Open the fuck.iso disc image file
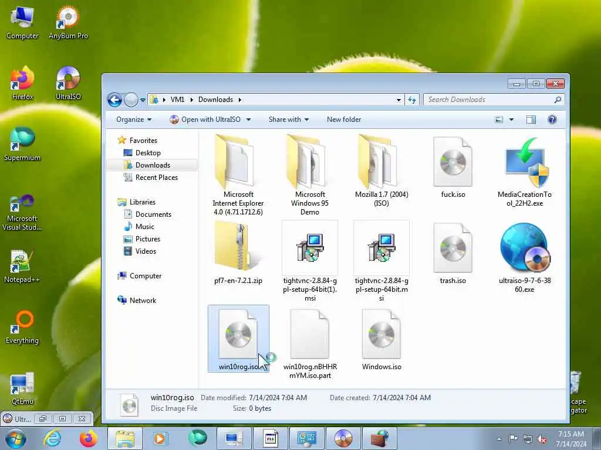Viewport: 601px width, 450px height. coord(453,167)
